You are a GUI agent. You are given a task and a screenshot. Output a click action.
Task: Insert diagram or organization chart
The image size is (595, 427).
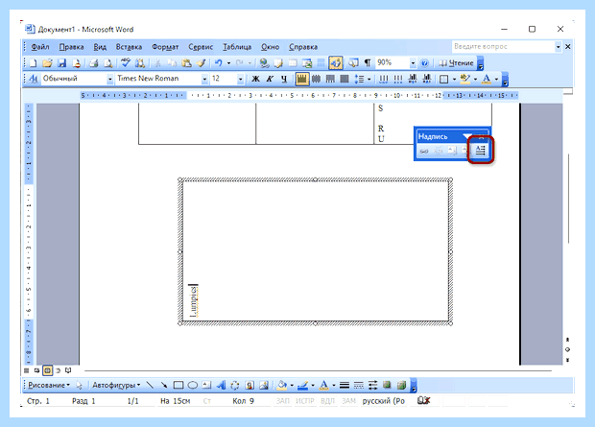(235, 385)
